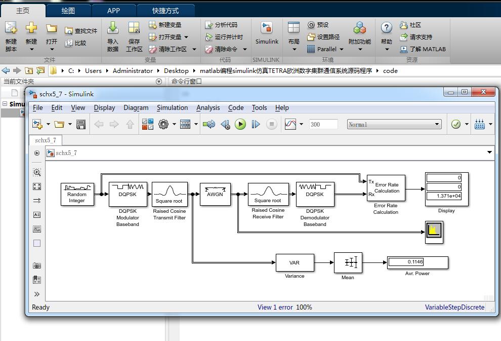Screen dimensions: 501x341
Task: Click the Screenshot camera icon in palette
Action: pyautogui.click(x=37, y=266)
